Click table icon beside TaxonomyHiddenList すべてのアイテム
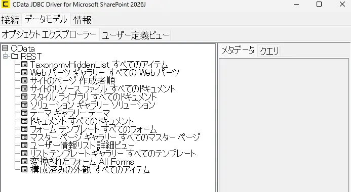Image resolution: width=351 pixels, height=192 pixels. coord(24,65)
